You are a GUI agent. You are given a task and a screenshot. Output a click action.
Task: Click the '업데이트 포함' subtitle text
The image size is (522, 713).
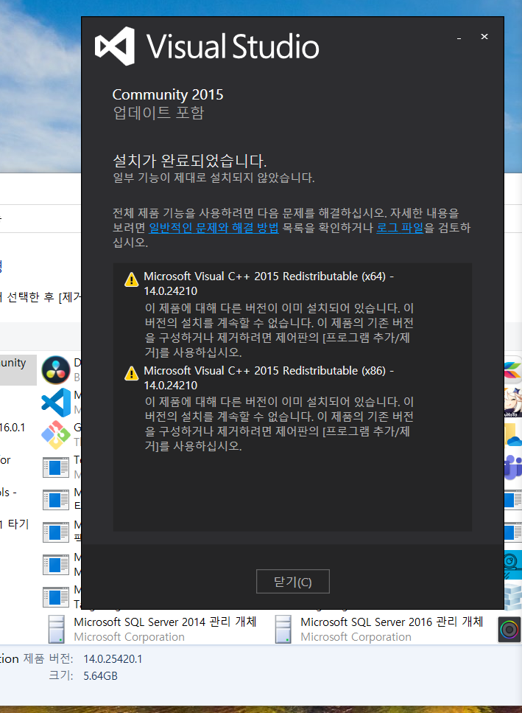pos(158,113)
